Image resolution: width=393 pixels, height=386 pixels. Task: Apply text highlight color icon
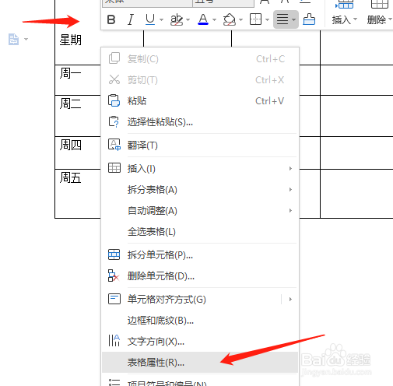pos(177,19)
